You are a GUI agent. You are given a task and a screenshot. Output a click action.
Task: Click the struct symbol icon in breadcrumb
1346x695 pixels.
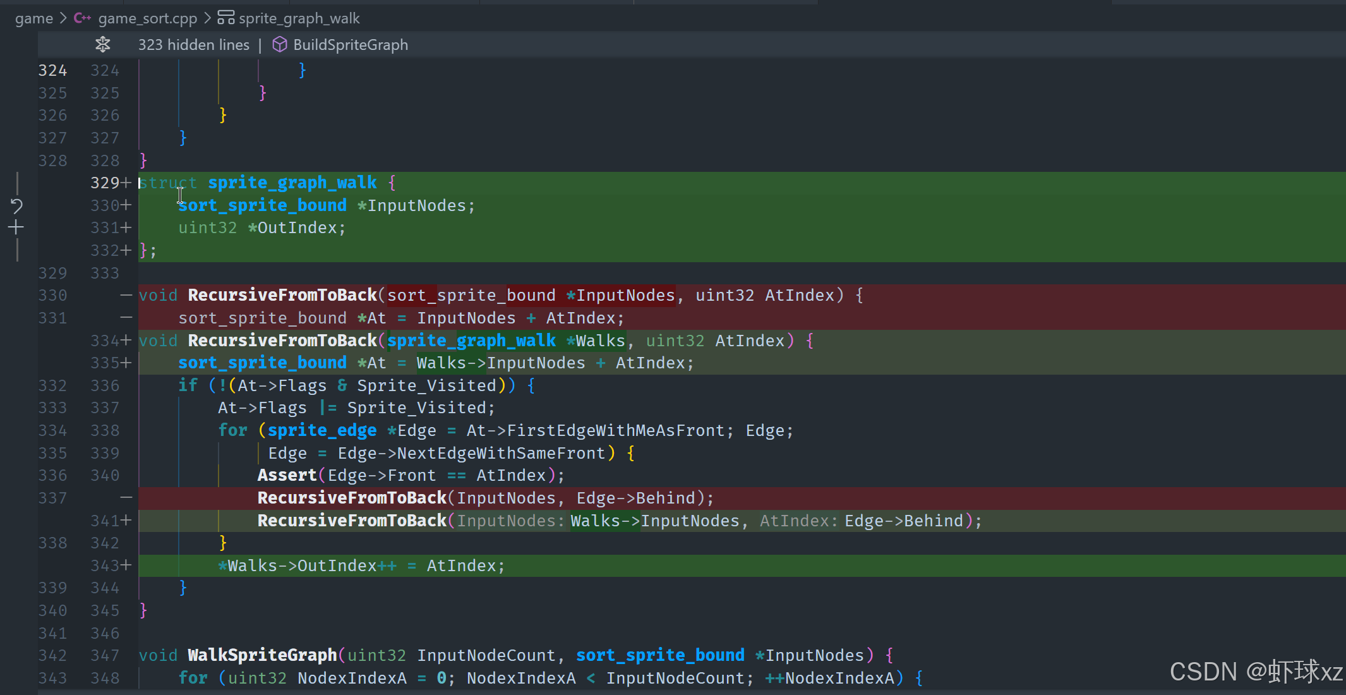pyautogui.click(x=225, y=18)
